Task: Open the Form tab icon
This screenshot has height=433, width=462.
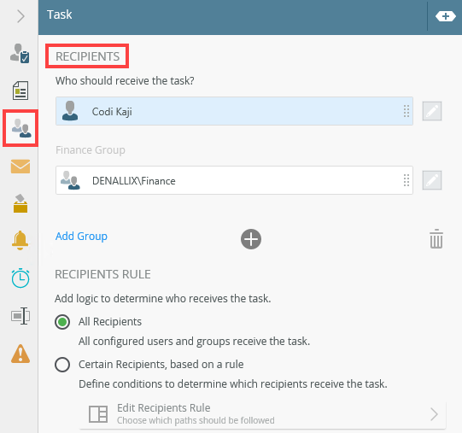Action: 20,91
